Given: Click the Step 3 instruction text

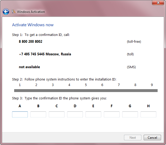Looking at the screenshot, I should pyautogui.click(x=59, y=98).
